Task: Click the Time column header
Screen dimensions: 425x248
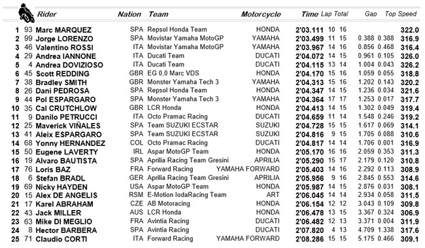Action: [x=309, y=14]
